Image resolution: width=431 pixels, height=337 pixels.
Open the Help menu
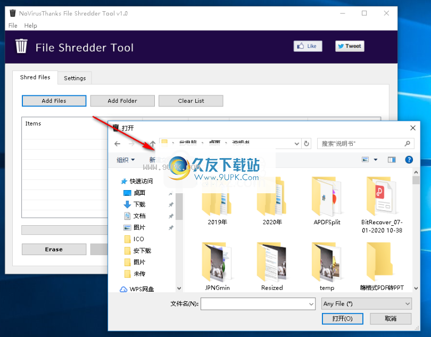(30, 26)
